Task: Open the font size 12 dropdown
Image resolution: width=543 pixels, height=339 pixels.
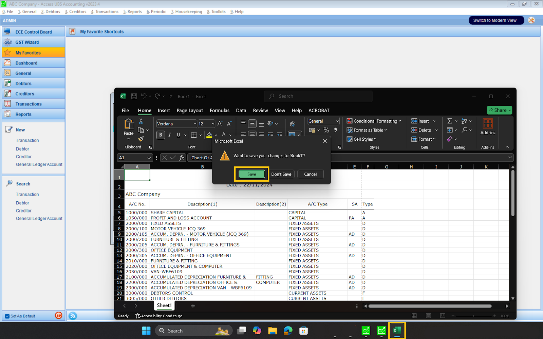Action: tap(213, 124)
